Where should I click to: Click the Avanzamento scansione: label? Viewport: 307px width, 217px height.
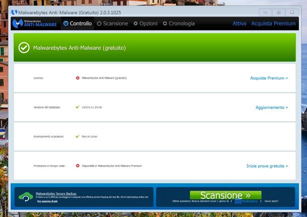[x=49, y=137]
